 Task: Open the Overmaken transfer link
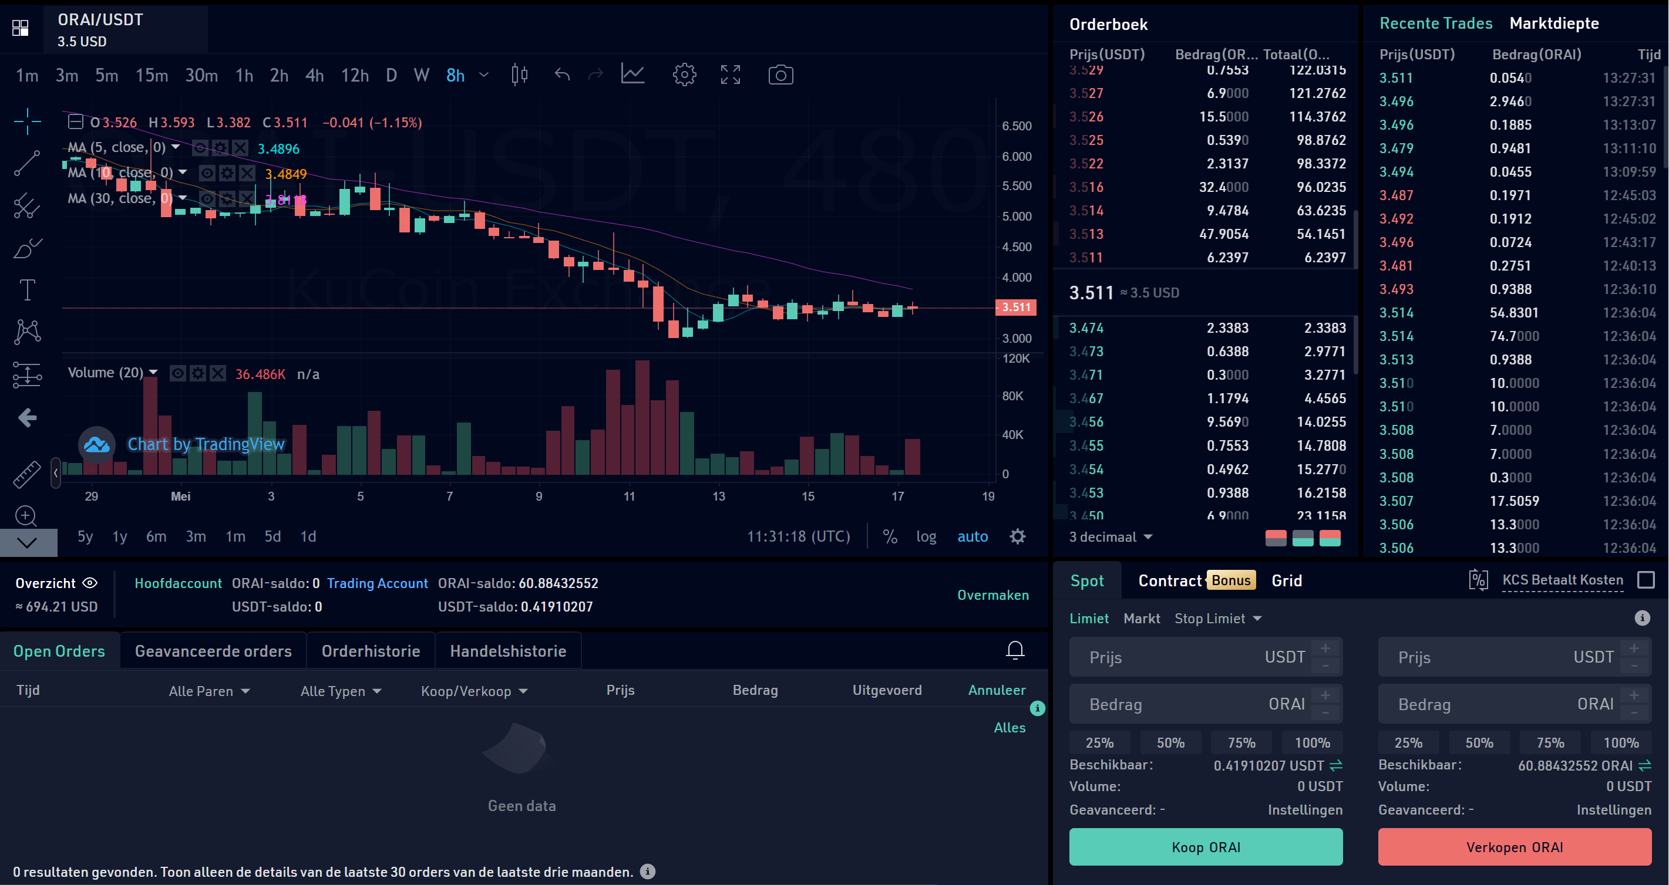pyautogui.click(x=993, y=594)
